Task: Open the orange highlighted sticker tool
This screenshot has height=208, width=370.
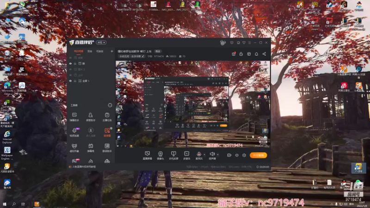Action: coord(107,132)
